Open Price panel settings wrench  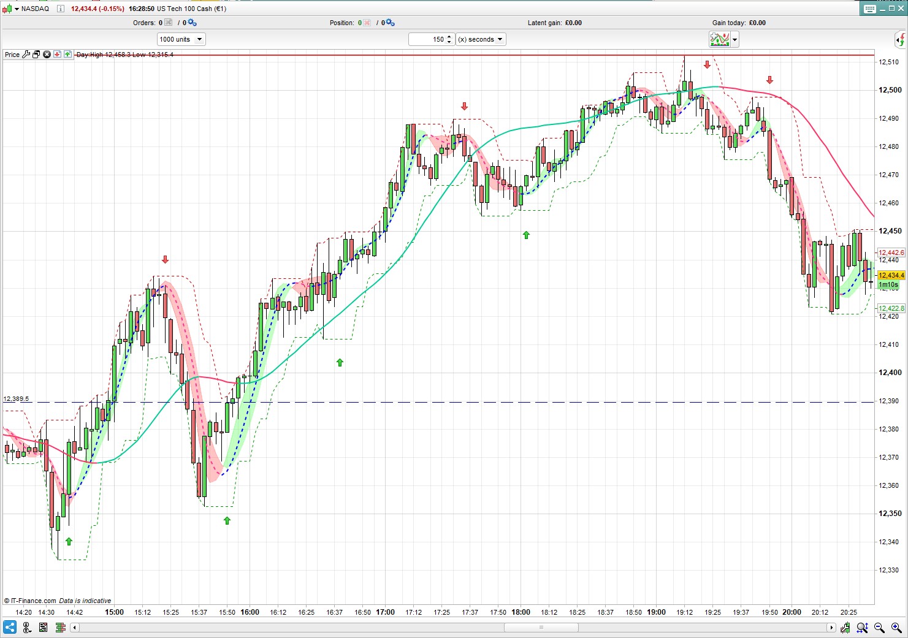(x=26, y=55)
